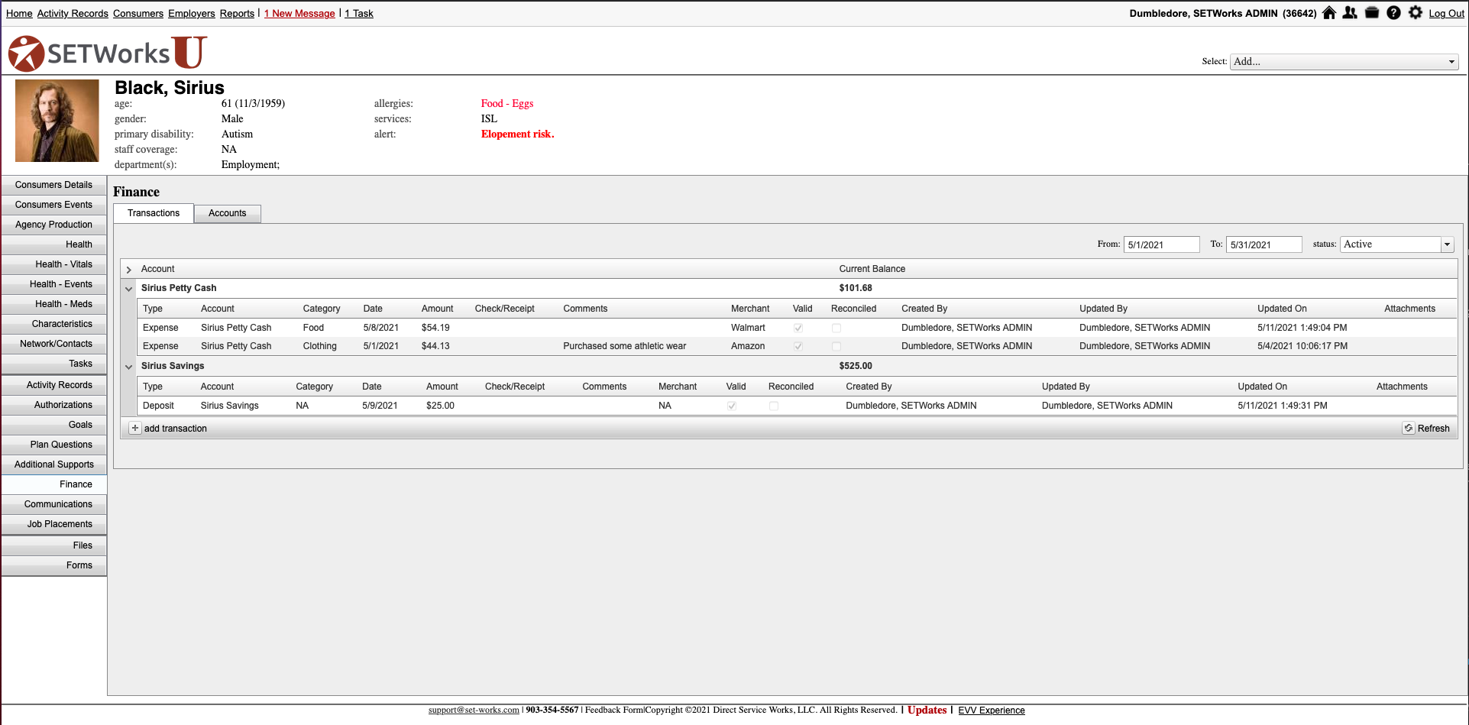Open the EVV Experience footer link
This screenshot has width=1469, height=725.
coord(992,710)
